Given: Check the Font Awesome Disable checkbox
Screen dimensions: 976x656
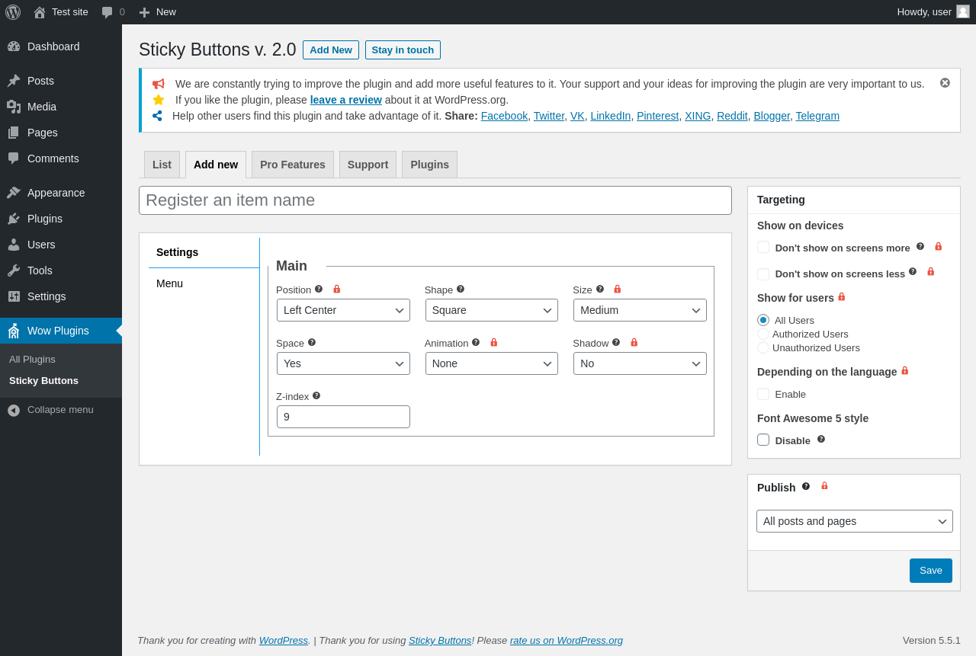Looking at the screenshot, I should tap(763, 440).
